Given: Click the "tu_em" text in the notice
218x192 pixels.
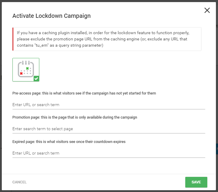Looking at the screenshot, I should [42, 45].
